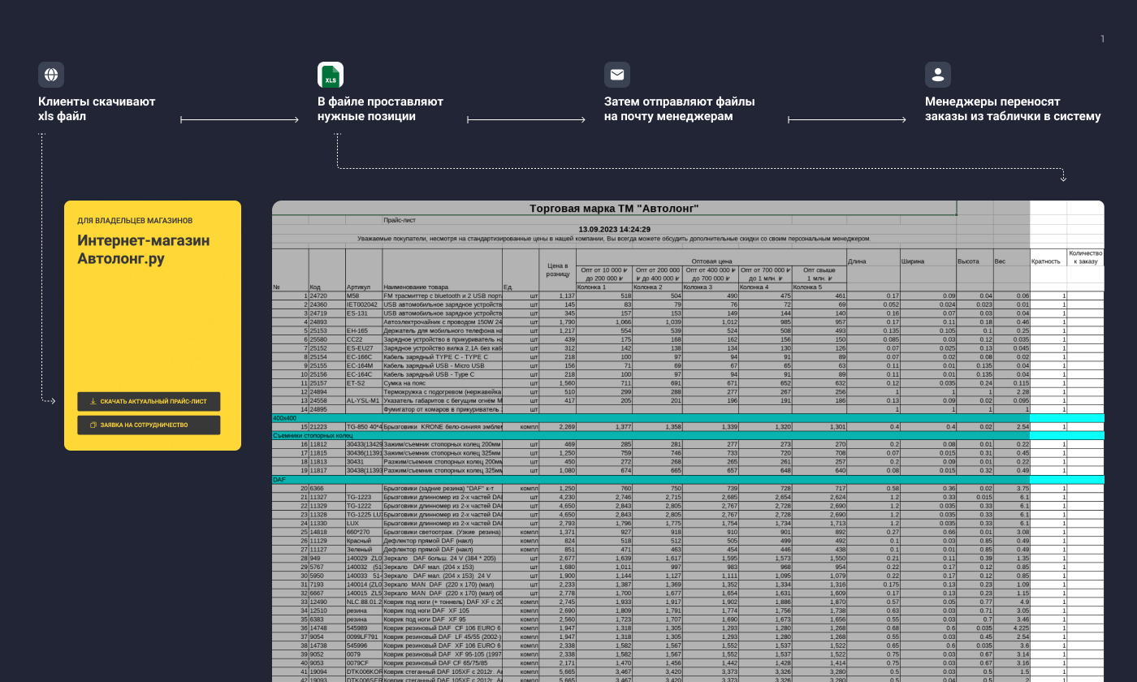Click the 'Опт свыше 1 млн.' header
1137x682 pixels.
(819, 274)
